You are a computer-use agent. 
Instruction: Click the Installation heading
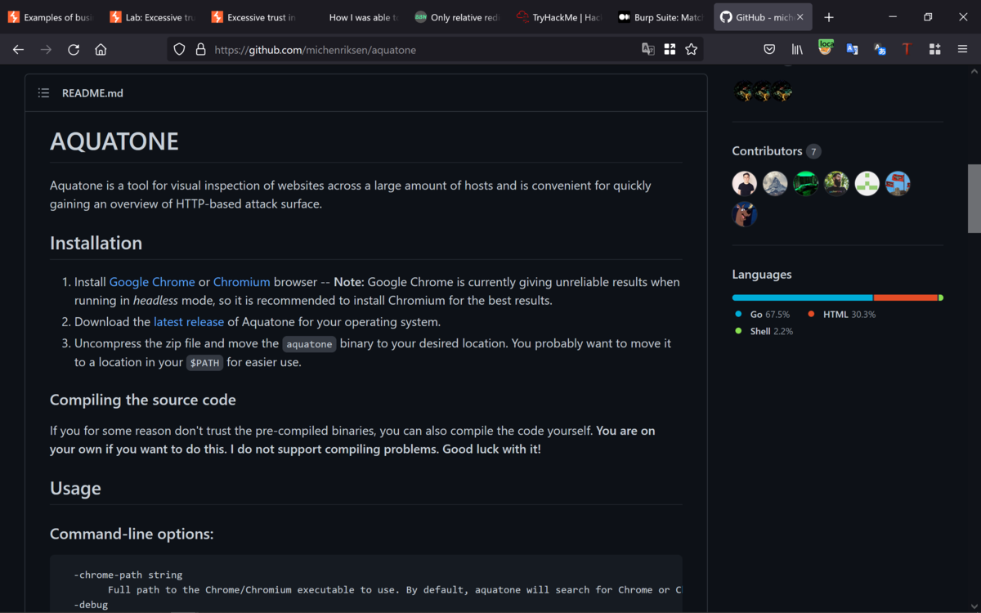click(x=96, y=243)
